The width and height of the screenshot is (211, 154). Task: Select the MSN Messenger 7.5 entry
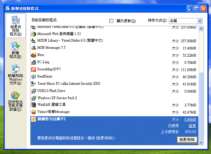(114, 48)
